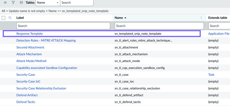
Task: Open the Name column options menu
Action: click(201, 18)
